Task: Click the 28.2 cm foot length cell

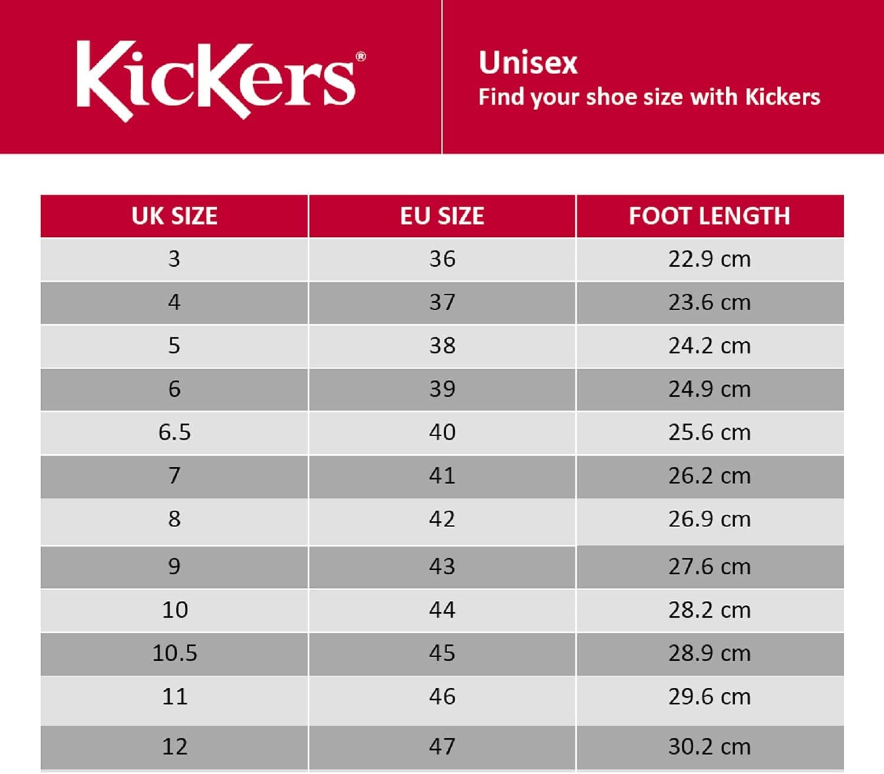Action: [710, 610]
